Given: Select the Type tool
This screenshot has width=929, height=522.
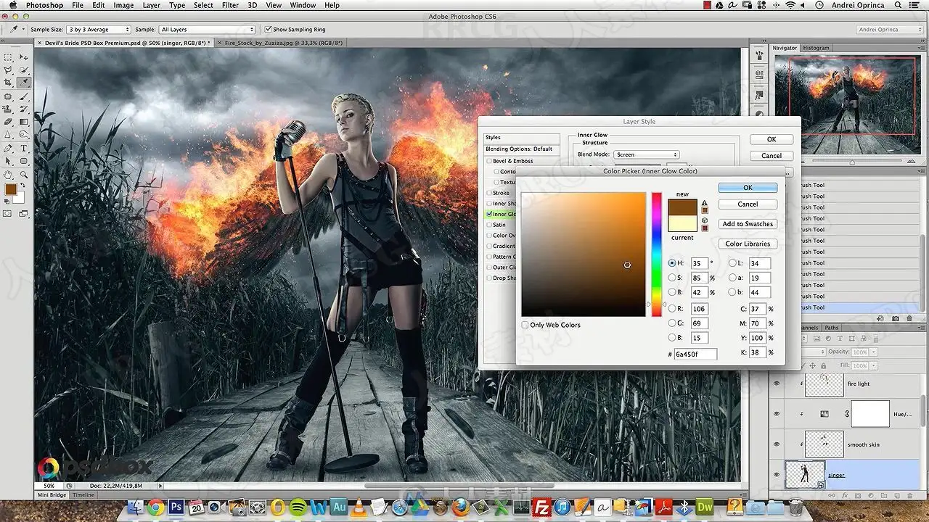Looking at the screenshot, I should click(23, 148).
